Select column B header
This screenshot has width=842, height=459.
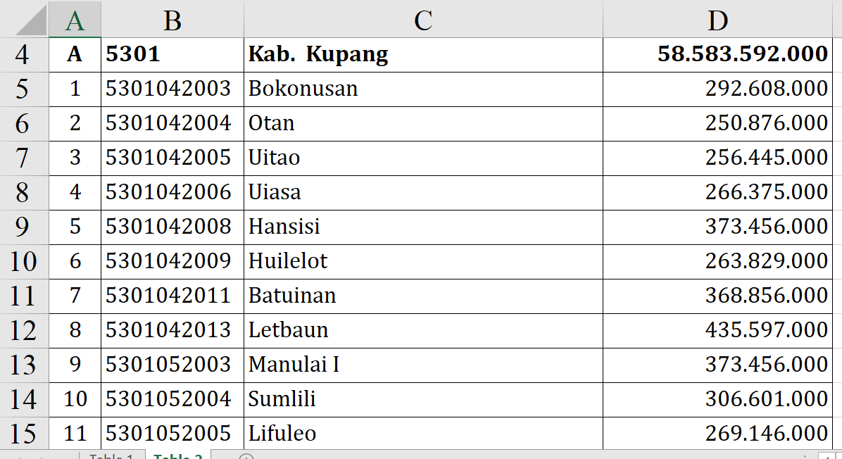pyautogui.click(x=172, y=20)
